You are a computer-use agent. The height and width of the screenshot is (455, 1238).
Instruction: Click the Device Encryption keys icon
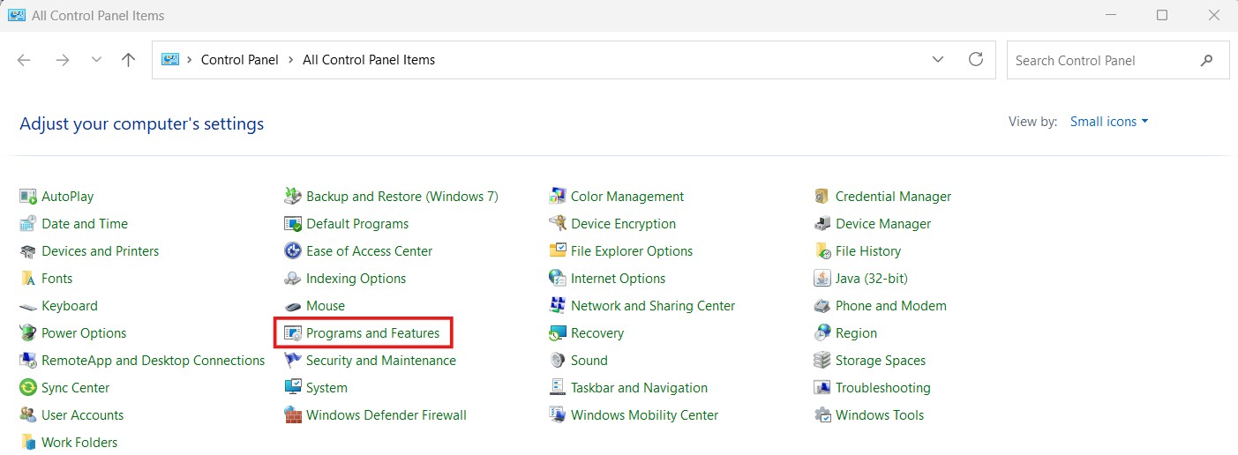tap(558, 224)
